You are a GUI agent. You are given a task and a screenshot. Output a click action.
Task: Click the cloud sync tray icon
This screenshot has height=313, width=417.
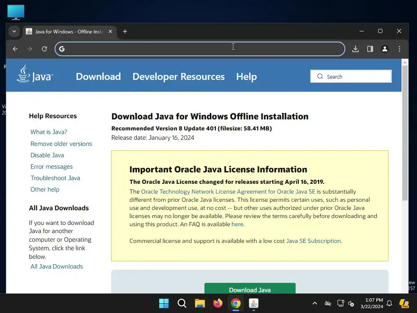click(x=328, y=303)
